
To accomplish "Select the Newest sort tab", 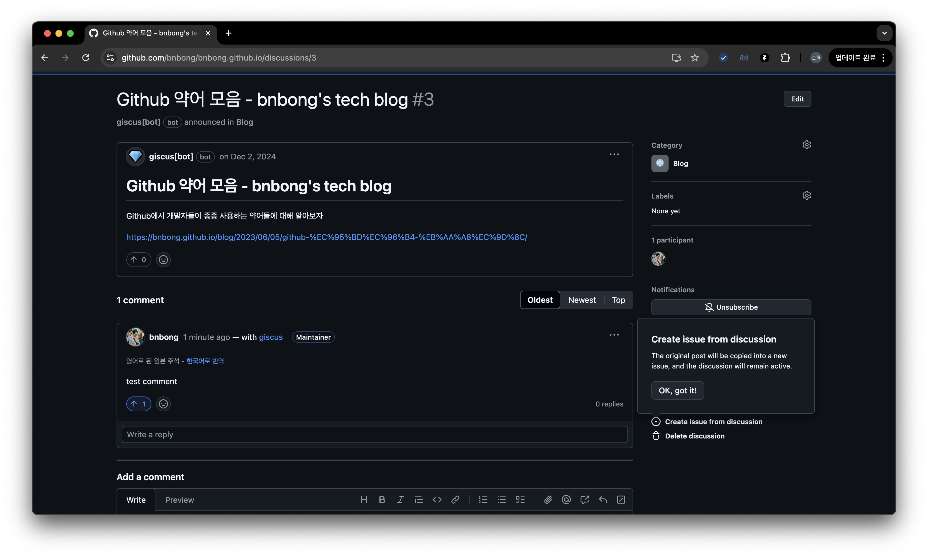I will (x=582, y=300).
